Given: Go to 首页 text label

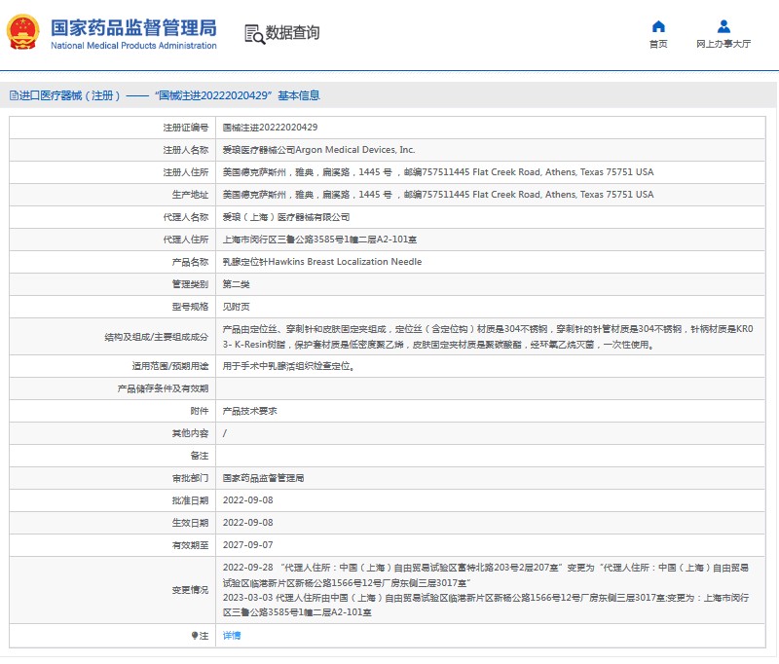Looking at the screenshot, I should (658, 44).
